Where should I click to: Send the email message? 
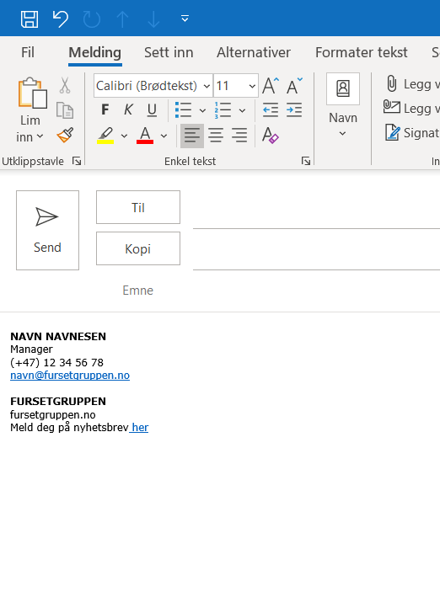click(x=48, y=230)
